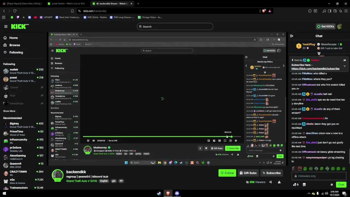
Task: Click the chat panel scrollbar
Action: [x=349, y=156]
